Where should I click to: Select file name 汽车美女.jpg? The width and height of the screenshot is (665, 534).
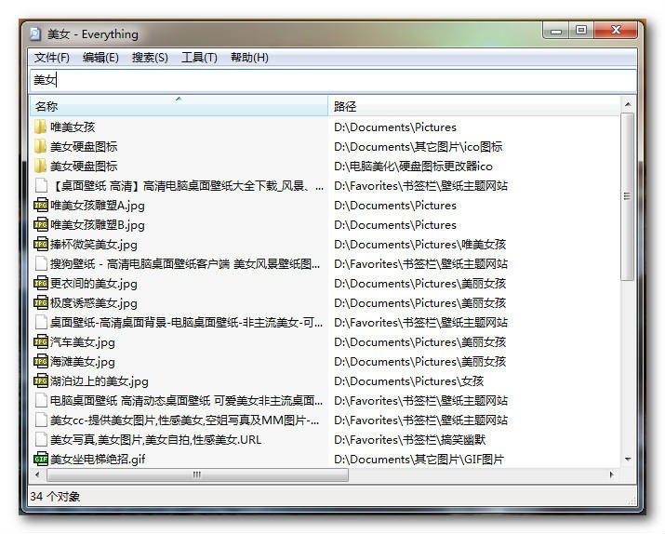click(x=82, y=341)
